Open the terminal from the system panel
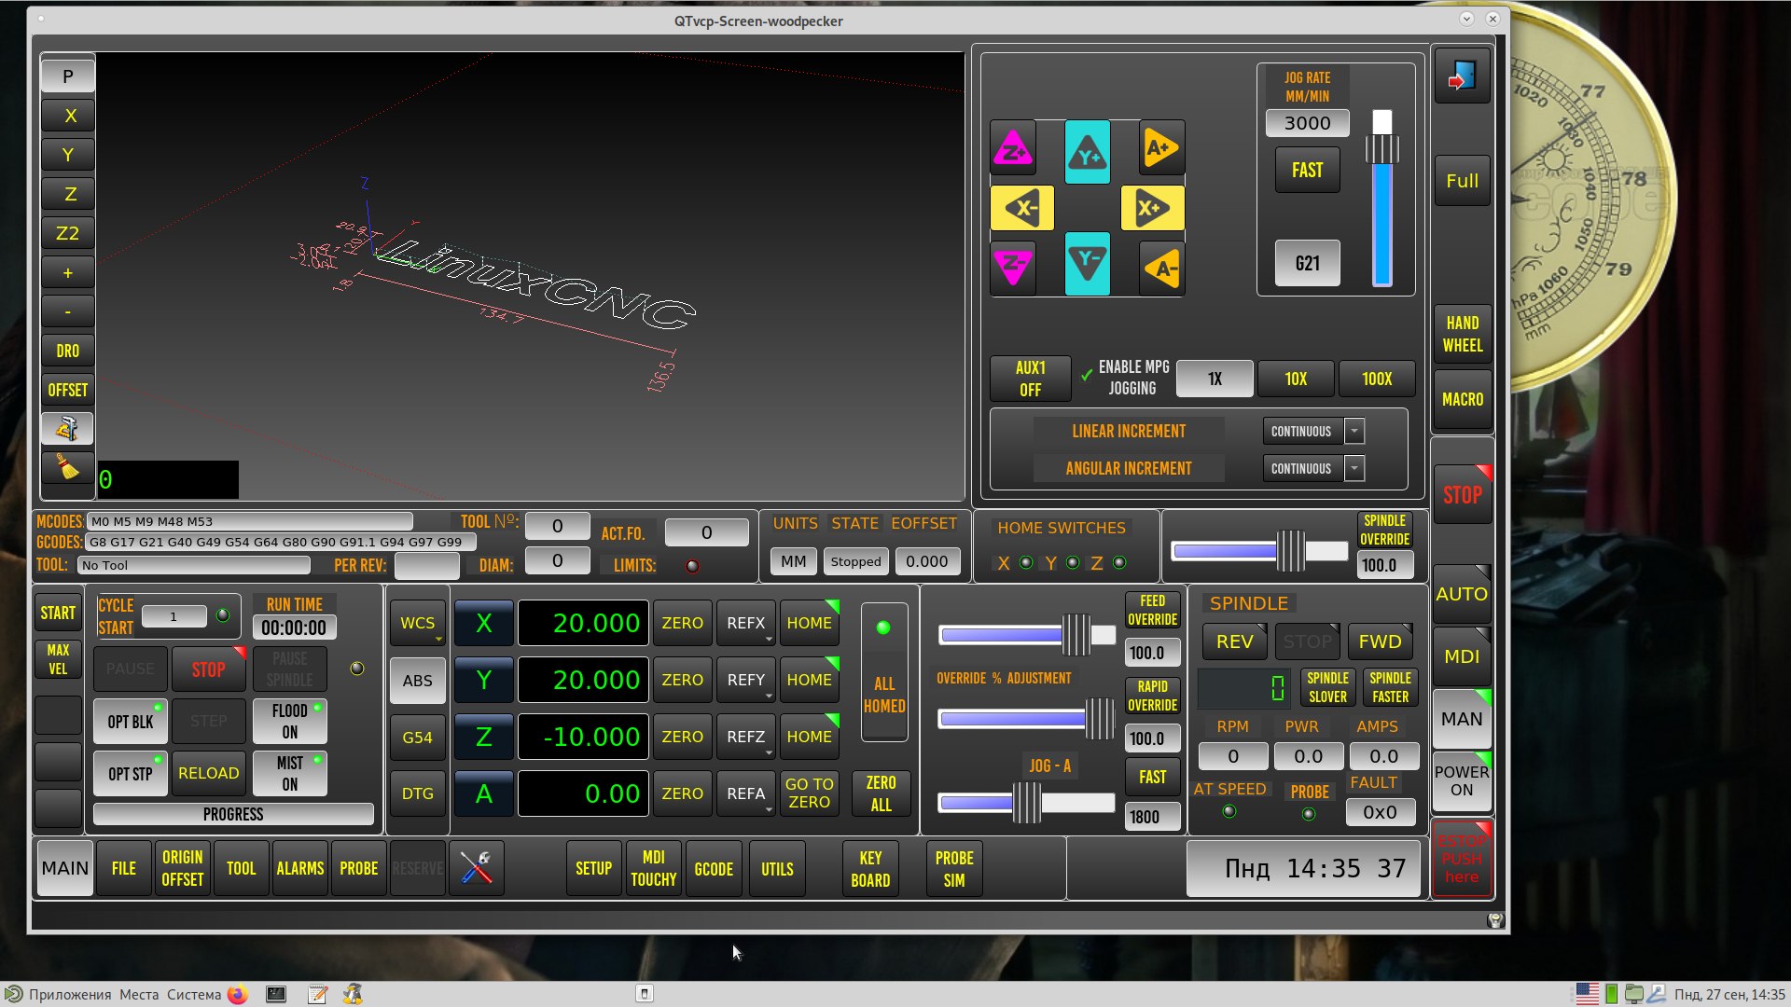This screenshot has height=1007, width=1791. click(276, 994)
